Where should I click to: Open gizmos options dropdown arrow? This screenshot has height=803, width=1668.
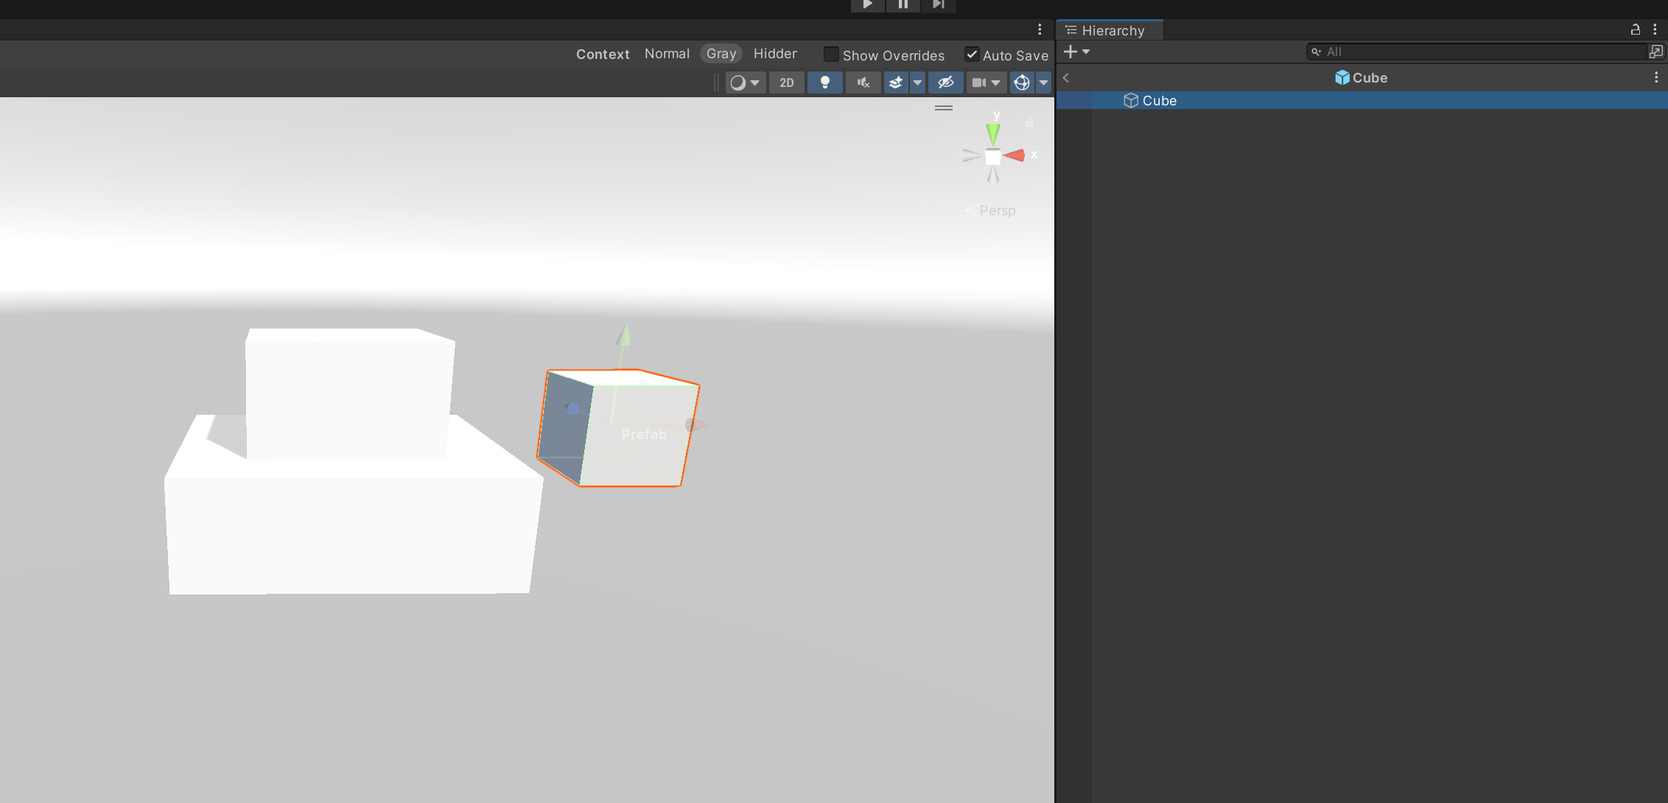(x=1043, y=83)
